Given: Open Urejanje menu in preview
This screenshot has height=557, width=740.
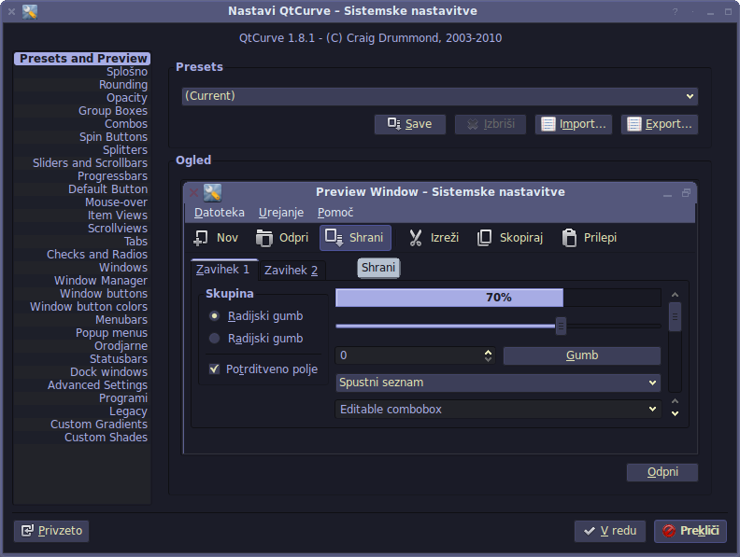Looking at the screenshot, I should pos(281,213).
